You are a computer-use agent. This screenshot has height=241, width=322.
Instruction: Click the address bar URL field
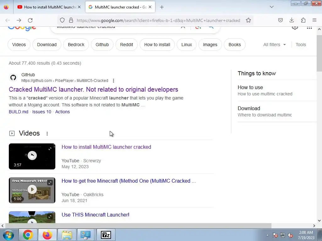click(x=158, y=20)
